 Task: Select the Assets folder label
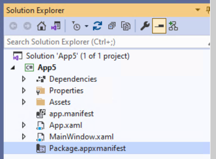click(60, 102)
